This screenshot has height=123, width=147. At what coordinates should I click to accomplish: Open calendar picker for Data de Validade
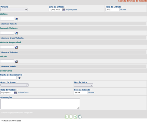point(16,93)
